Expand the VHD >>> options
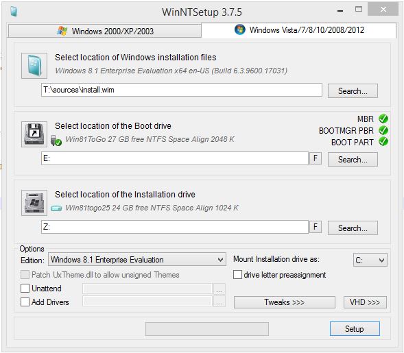 pyautogui.click(x=365, y=302)
